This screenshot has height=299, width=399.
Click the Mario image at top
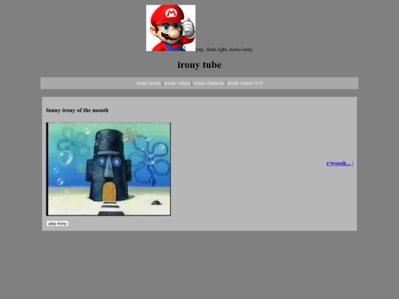[x=171, y=28]
